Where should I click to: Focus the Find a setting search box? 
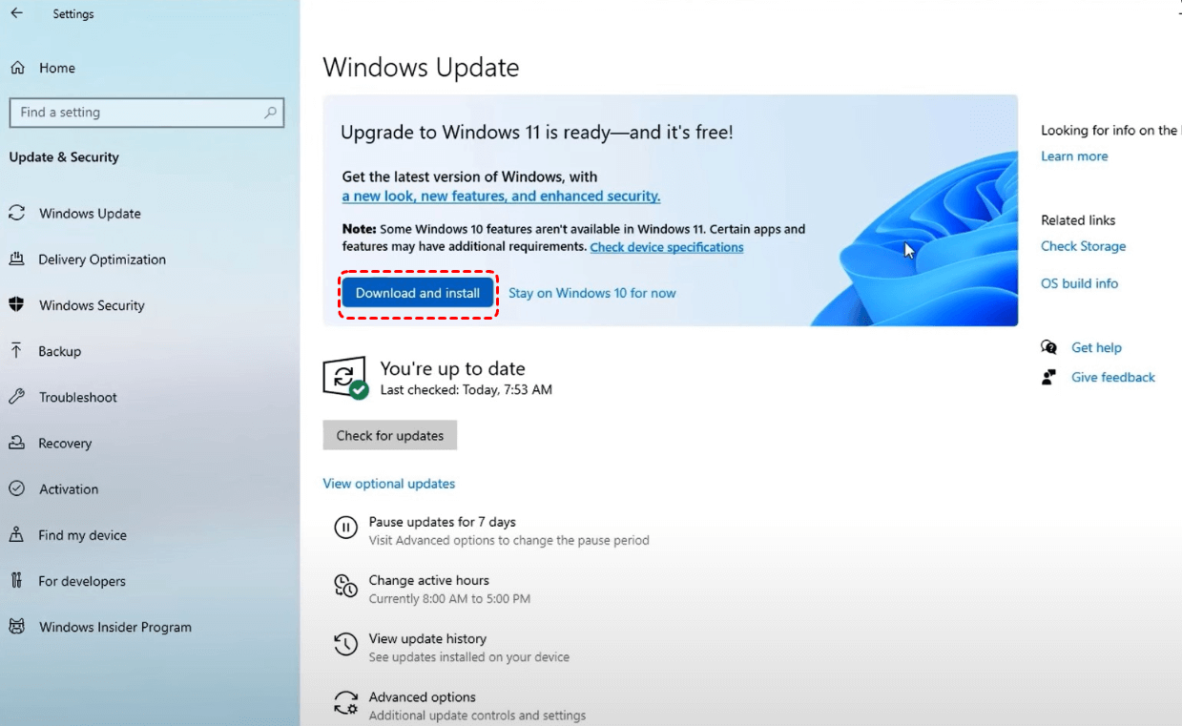click(x=147, y=113)
